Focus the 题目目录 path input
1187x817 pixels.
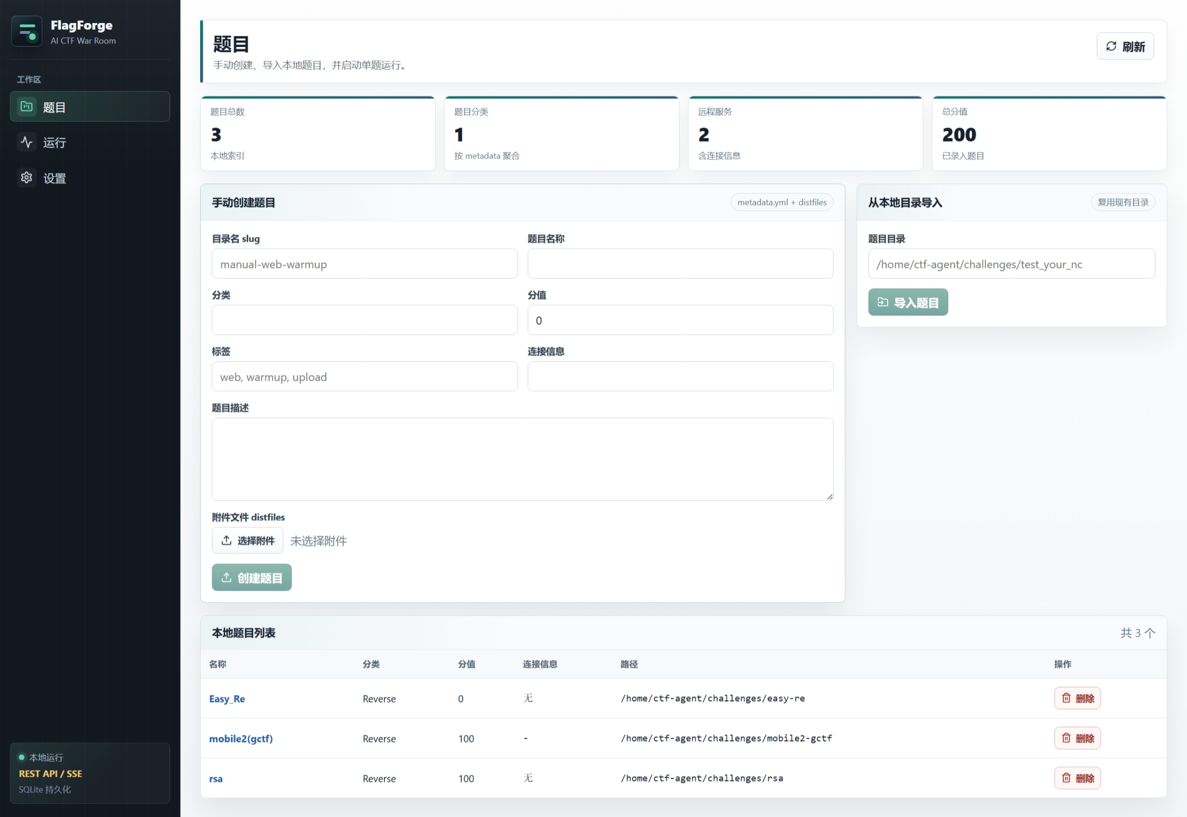(1011, 263)
